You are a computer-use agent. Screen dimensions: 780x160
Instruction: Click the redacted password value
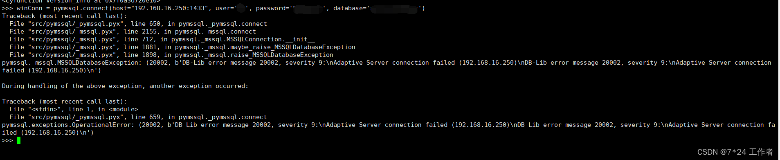point(309,8)
